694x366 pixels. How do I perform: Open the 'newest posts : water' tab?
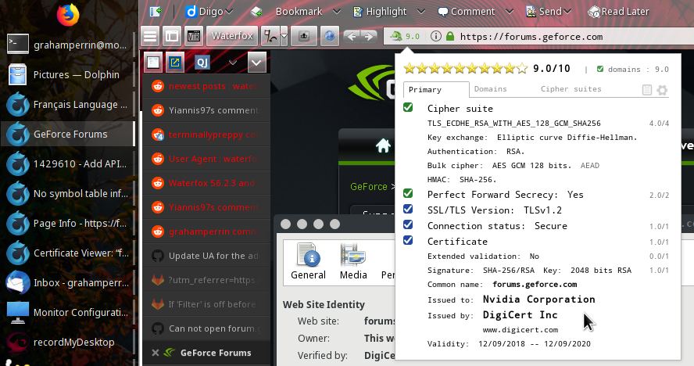(x=206, y=86)
